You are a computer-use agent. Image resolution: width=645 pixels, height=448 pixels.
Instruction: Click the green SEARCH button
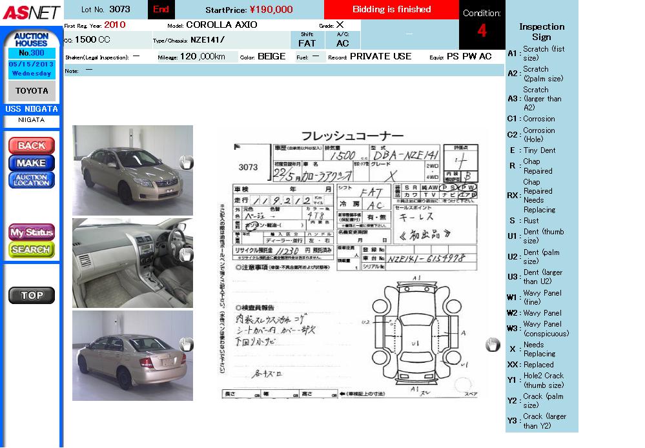32,250
